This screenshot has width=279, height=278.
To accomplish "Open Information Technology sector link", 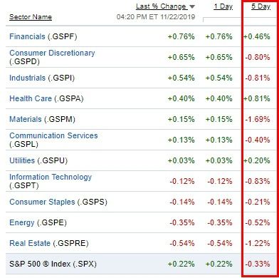I will coord(51,177).
